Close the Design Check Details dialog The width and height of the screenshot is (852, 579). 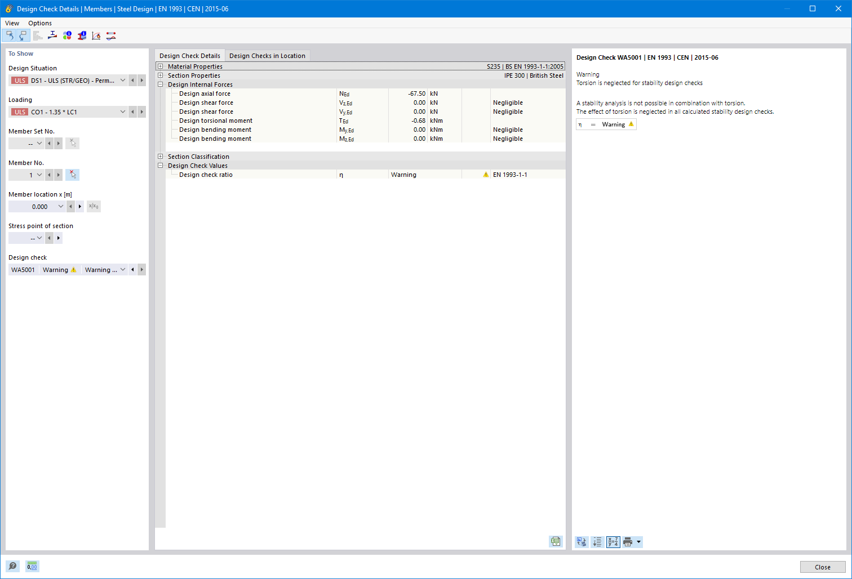[x=823, y=567]
